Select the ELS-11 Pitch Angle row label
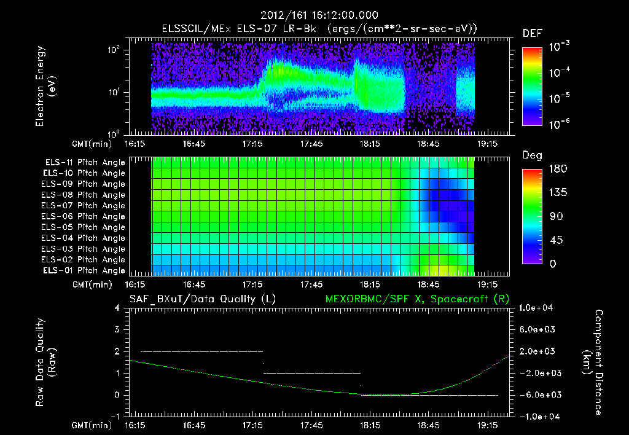Image resolution: width=629 pixels, height=435 pixels. 85,163
